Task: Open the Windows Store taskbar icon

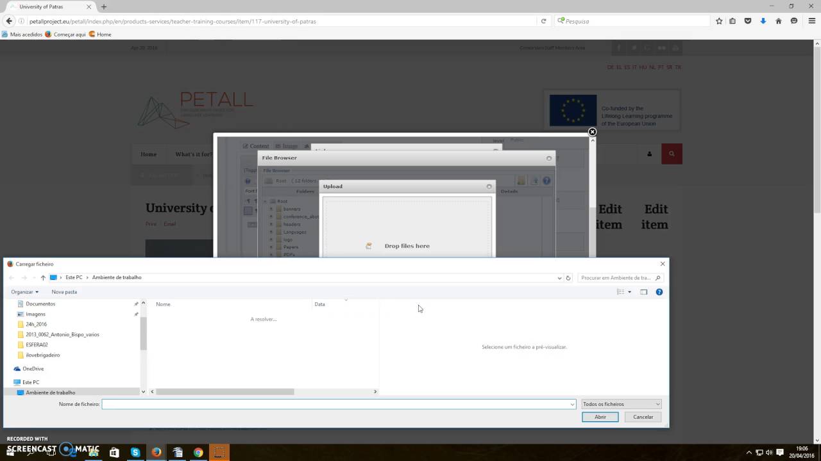Action: point(114,452)
